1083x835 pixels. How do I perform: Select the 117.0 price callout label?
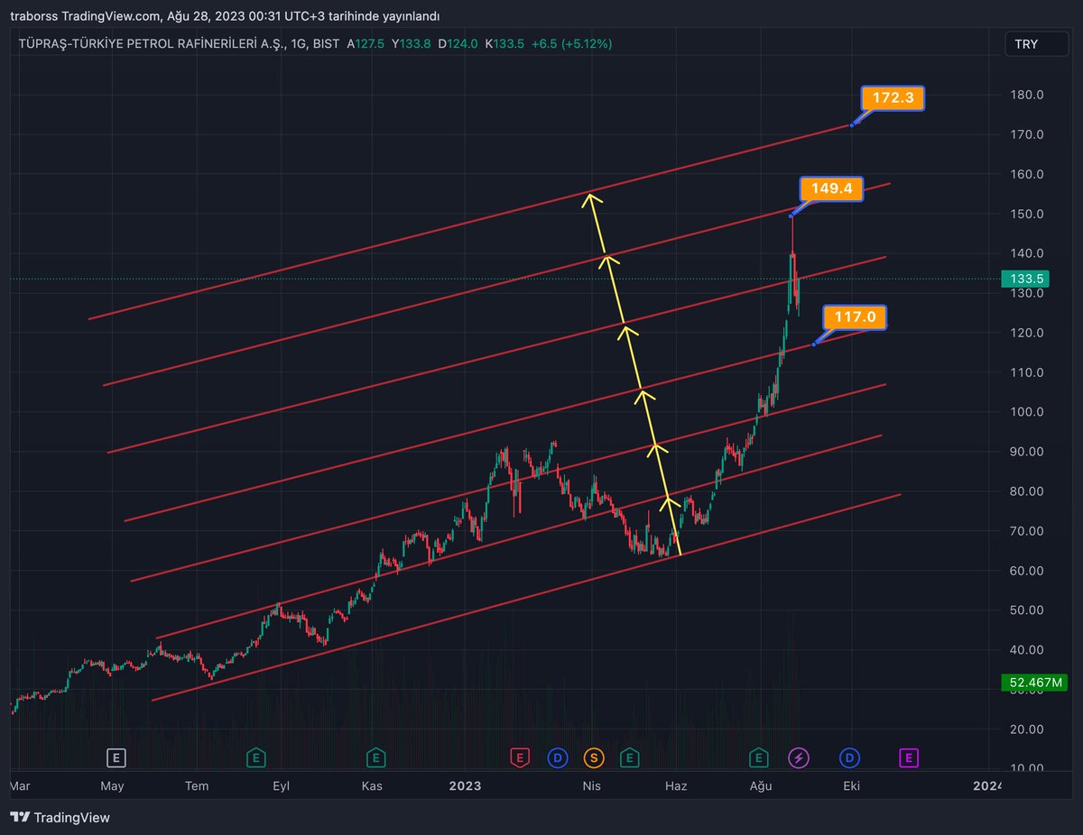click(855, 317)
